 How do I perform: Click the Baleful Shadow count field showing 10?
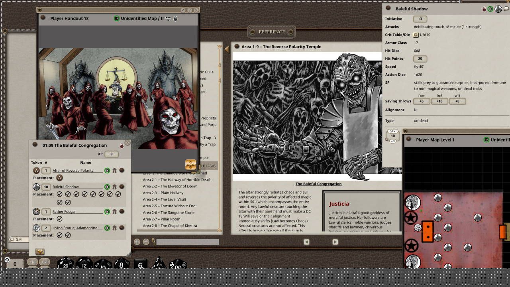pos(46,187)
